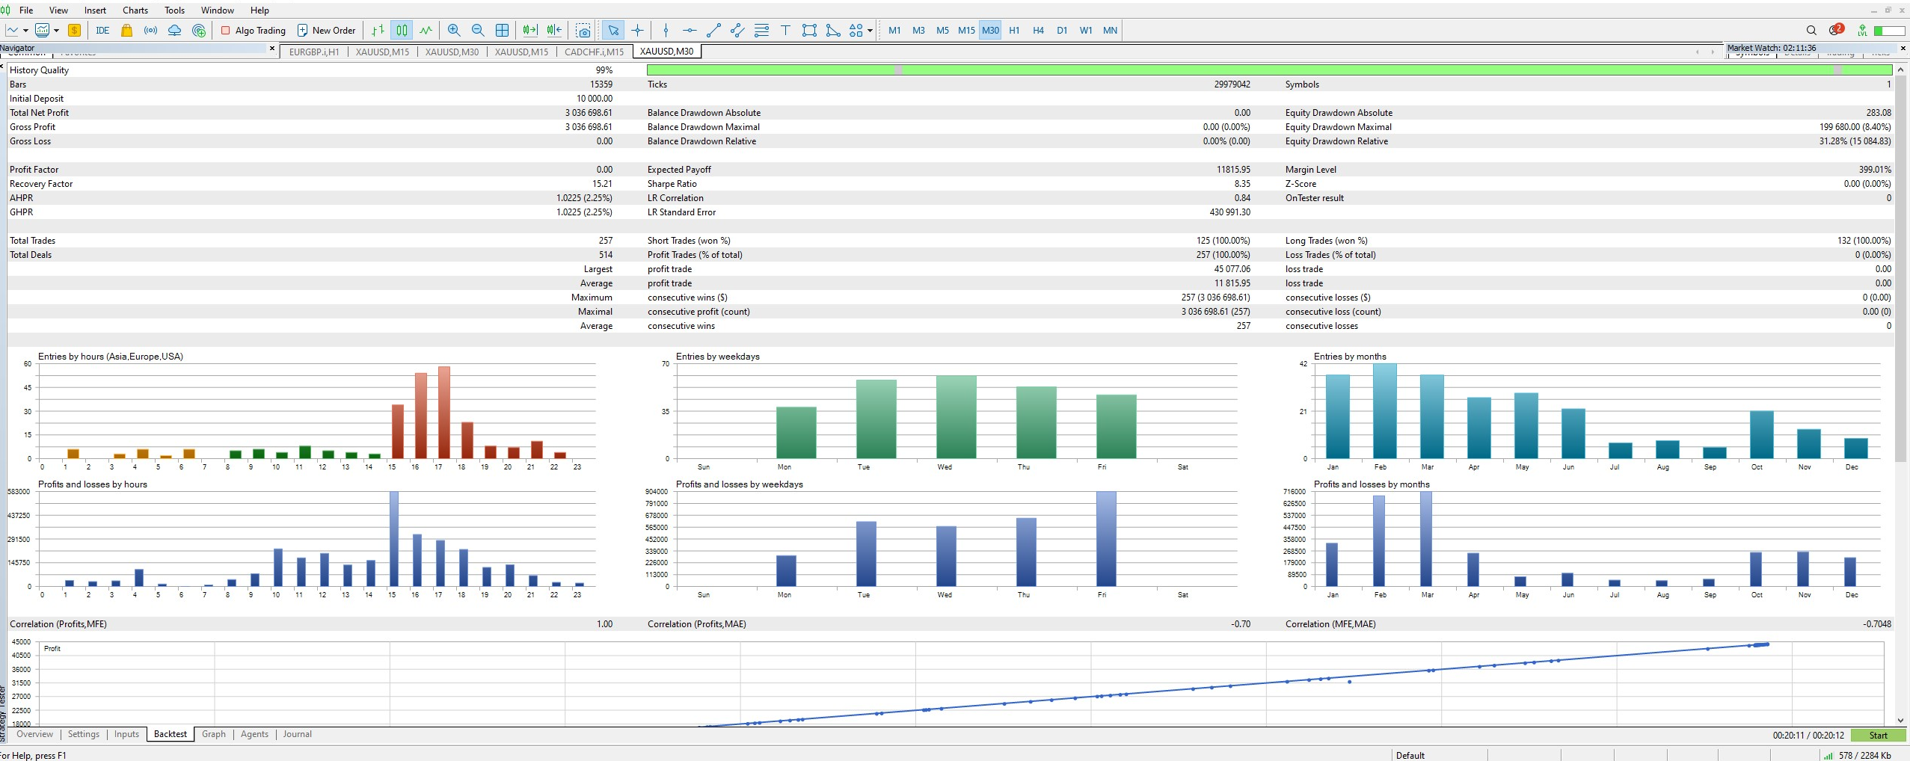Image resolution: width=1910 pixels, height=761 pixels.
Task: Open the Signals broadcast icon
Action: click(150, 31)
